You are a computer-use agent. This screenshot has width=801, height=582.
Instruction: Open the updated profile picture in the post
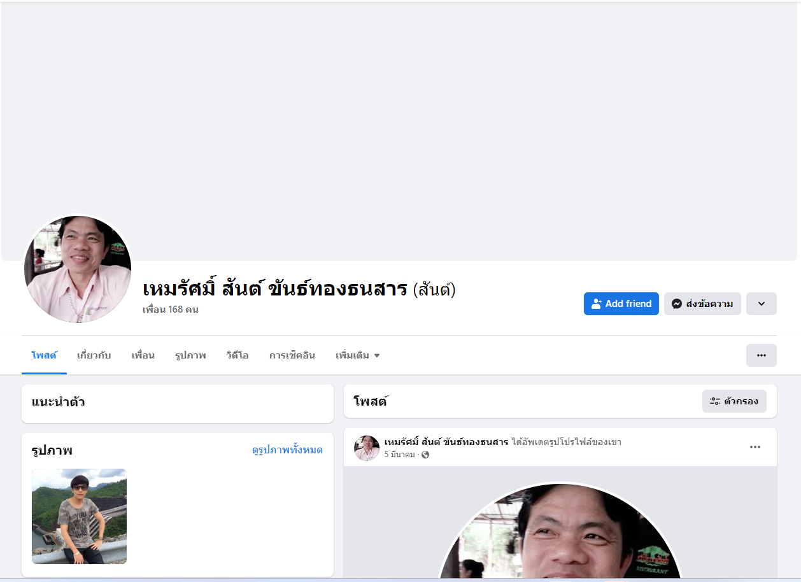click(x=560, y=531)
